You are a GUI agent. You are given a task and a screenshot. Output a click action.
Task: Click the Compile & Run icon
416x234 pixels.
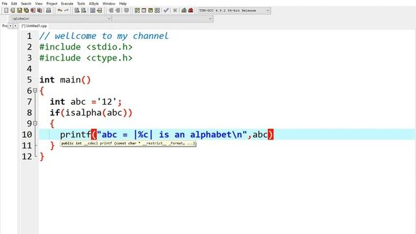[150, 10]
